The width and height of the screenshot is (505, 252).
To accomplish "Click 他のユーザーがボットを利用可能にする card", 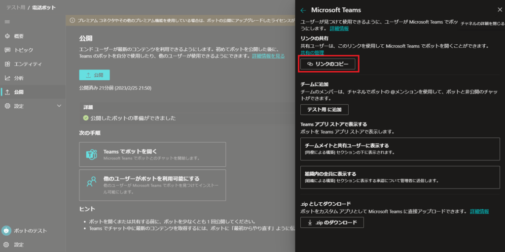I will [152, 185].
